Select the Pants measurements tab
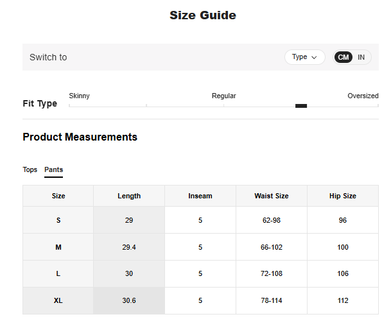This screenshot has height=319, width=391. tap(53, 169)
